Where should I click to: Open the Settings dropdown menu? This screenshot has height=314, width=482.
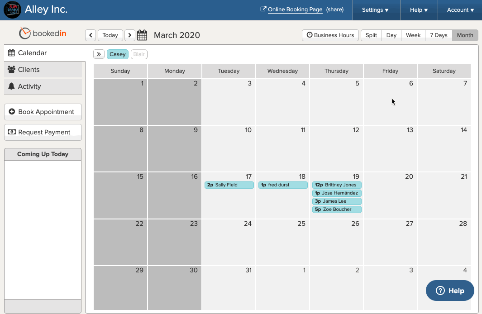tap(377, 10)
